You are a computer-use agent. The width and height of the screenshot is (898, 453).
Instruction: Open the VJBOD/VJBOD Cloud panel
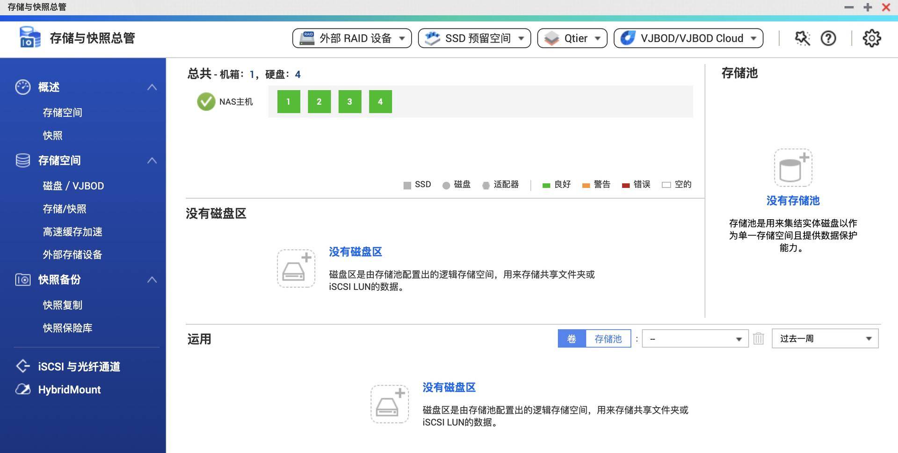(688, 38)
